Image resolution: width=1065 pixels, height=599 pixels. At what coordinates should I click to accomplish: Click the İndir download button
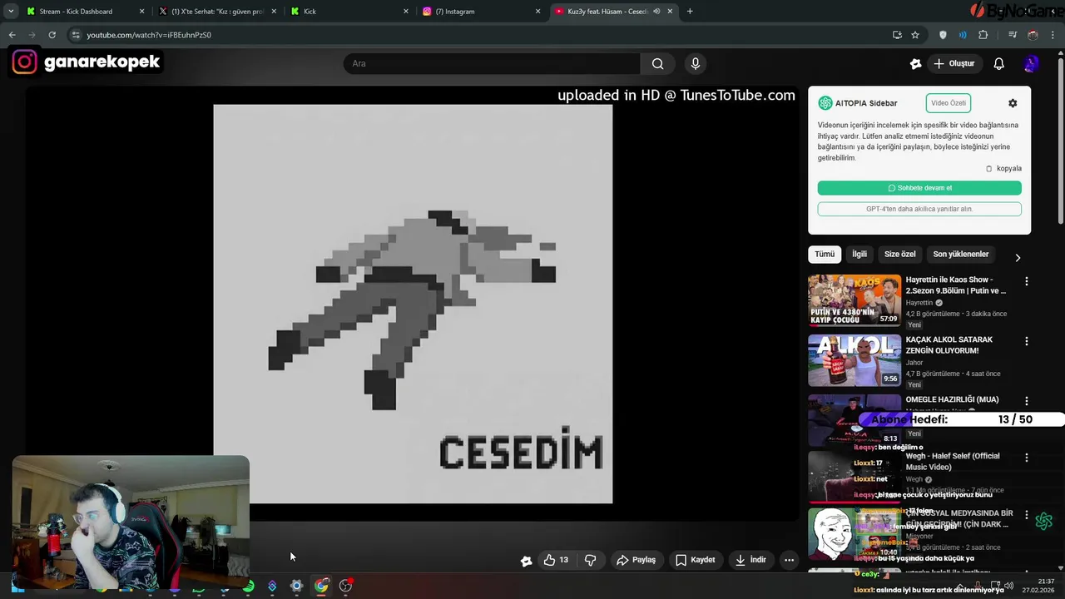tap(750, 560)
